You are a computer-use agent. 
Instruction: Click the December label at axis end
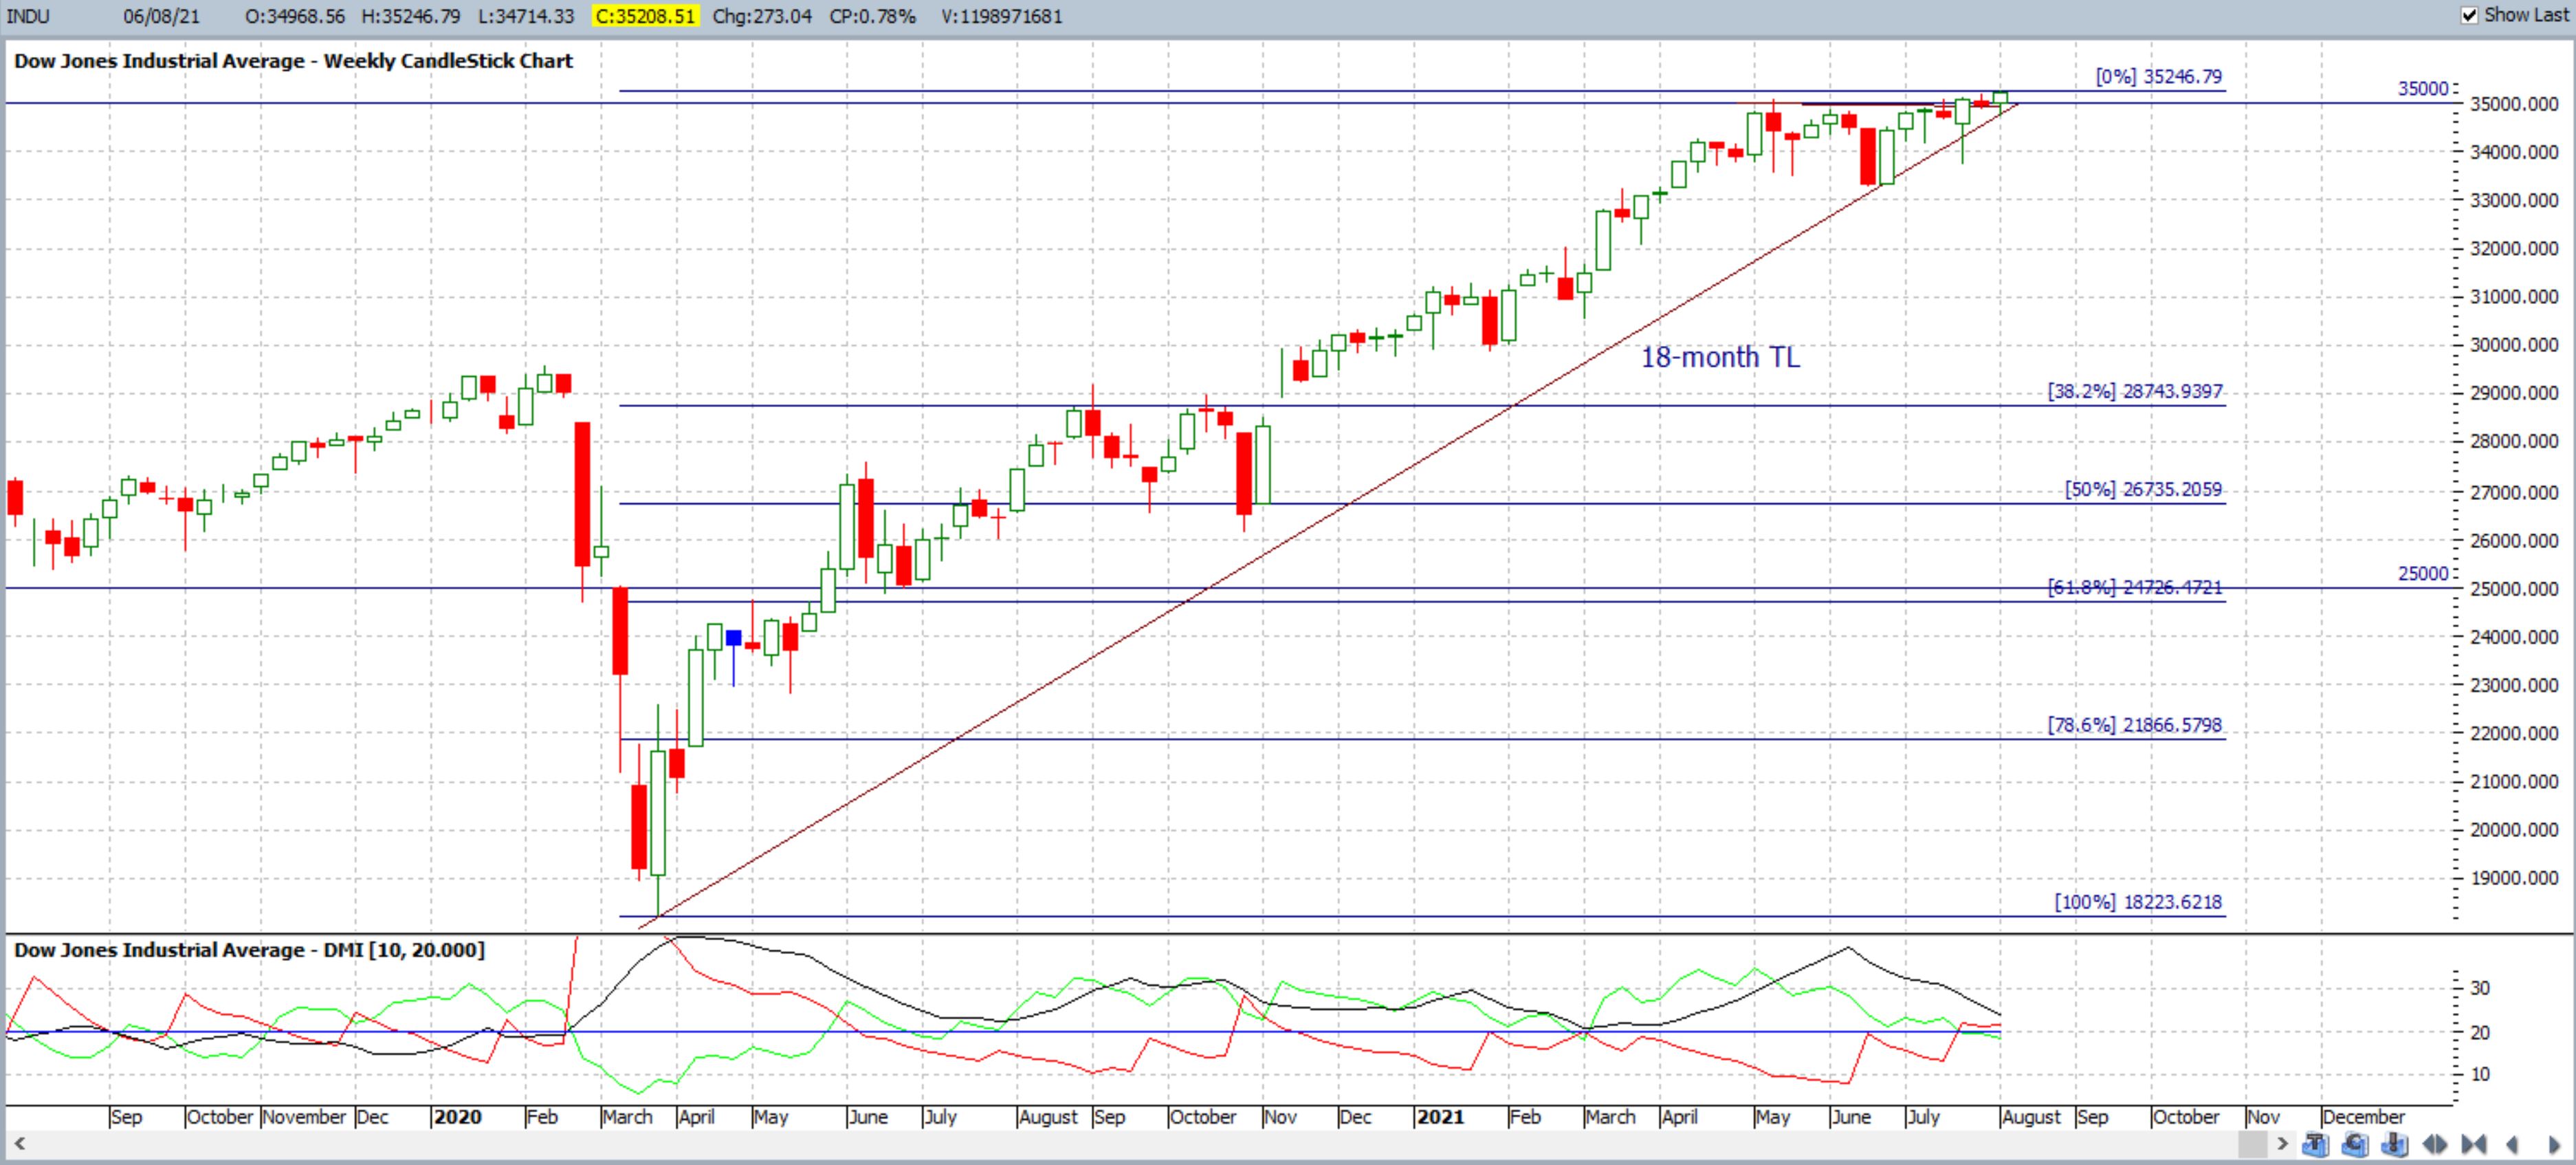[2364, 1117]
